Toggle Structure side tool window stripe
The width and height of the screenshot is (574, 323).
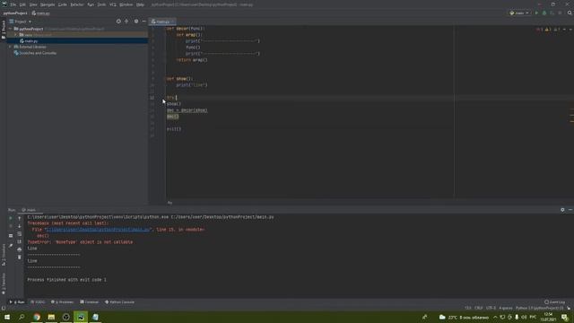pyautogui.click(x=4, y=255)
